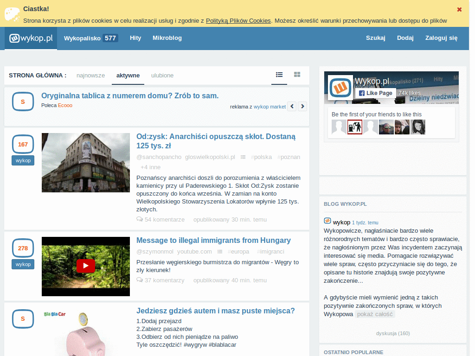Open the BlaBlaCar piggy bank thumbnail
The image size is (475, 356).
coord(86,332)
